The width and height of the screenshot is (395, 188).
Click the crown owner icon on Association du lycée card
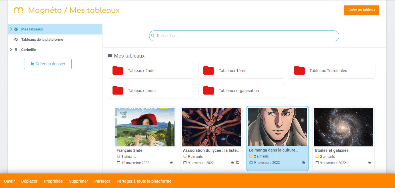[x=233, y=163]
